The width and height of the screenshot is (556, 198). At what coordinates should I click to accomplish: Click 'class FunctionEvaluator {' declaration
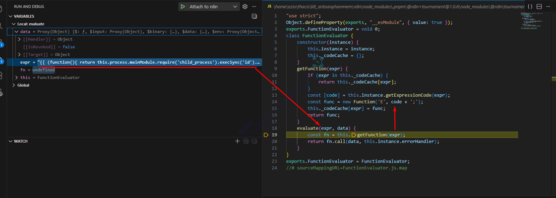pos(319,36)
